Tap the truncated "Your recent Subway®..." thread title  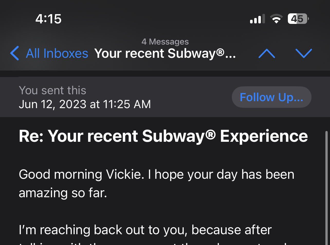click(165, 53)
